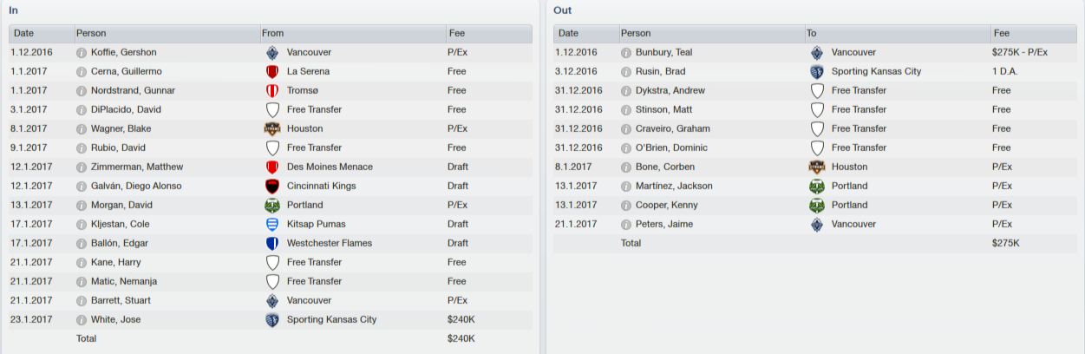Click the incoming From column header

[352, 34]
